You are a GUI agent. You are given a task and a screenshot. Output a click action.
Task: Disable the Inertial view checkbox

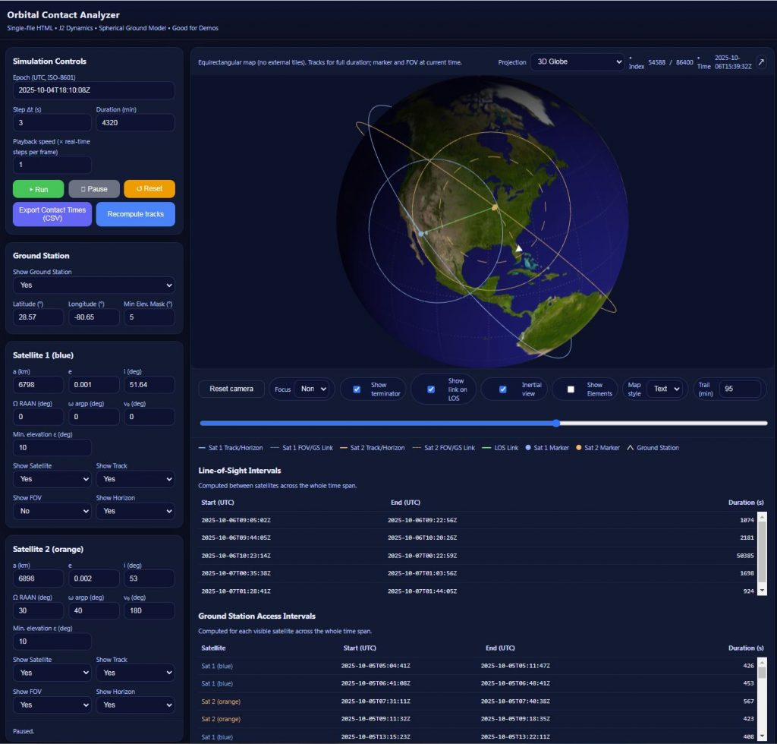pyautogui.click(x=503, y=389)
